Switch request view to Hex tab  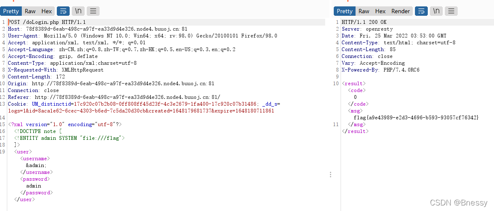click(47, 11)
